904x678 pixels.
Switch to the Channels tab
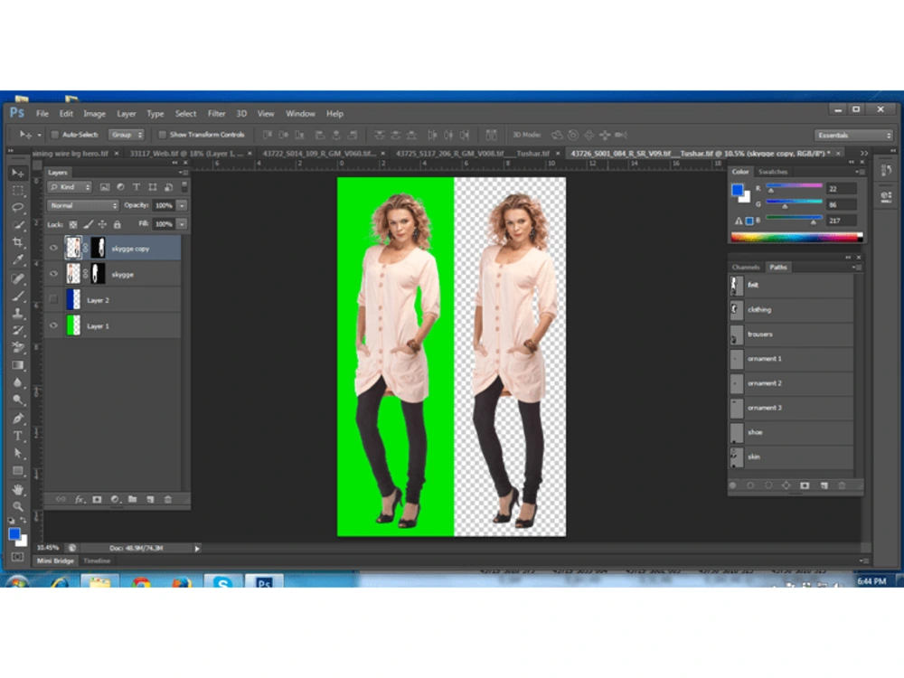coord(746,267)
